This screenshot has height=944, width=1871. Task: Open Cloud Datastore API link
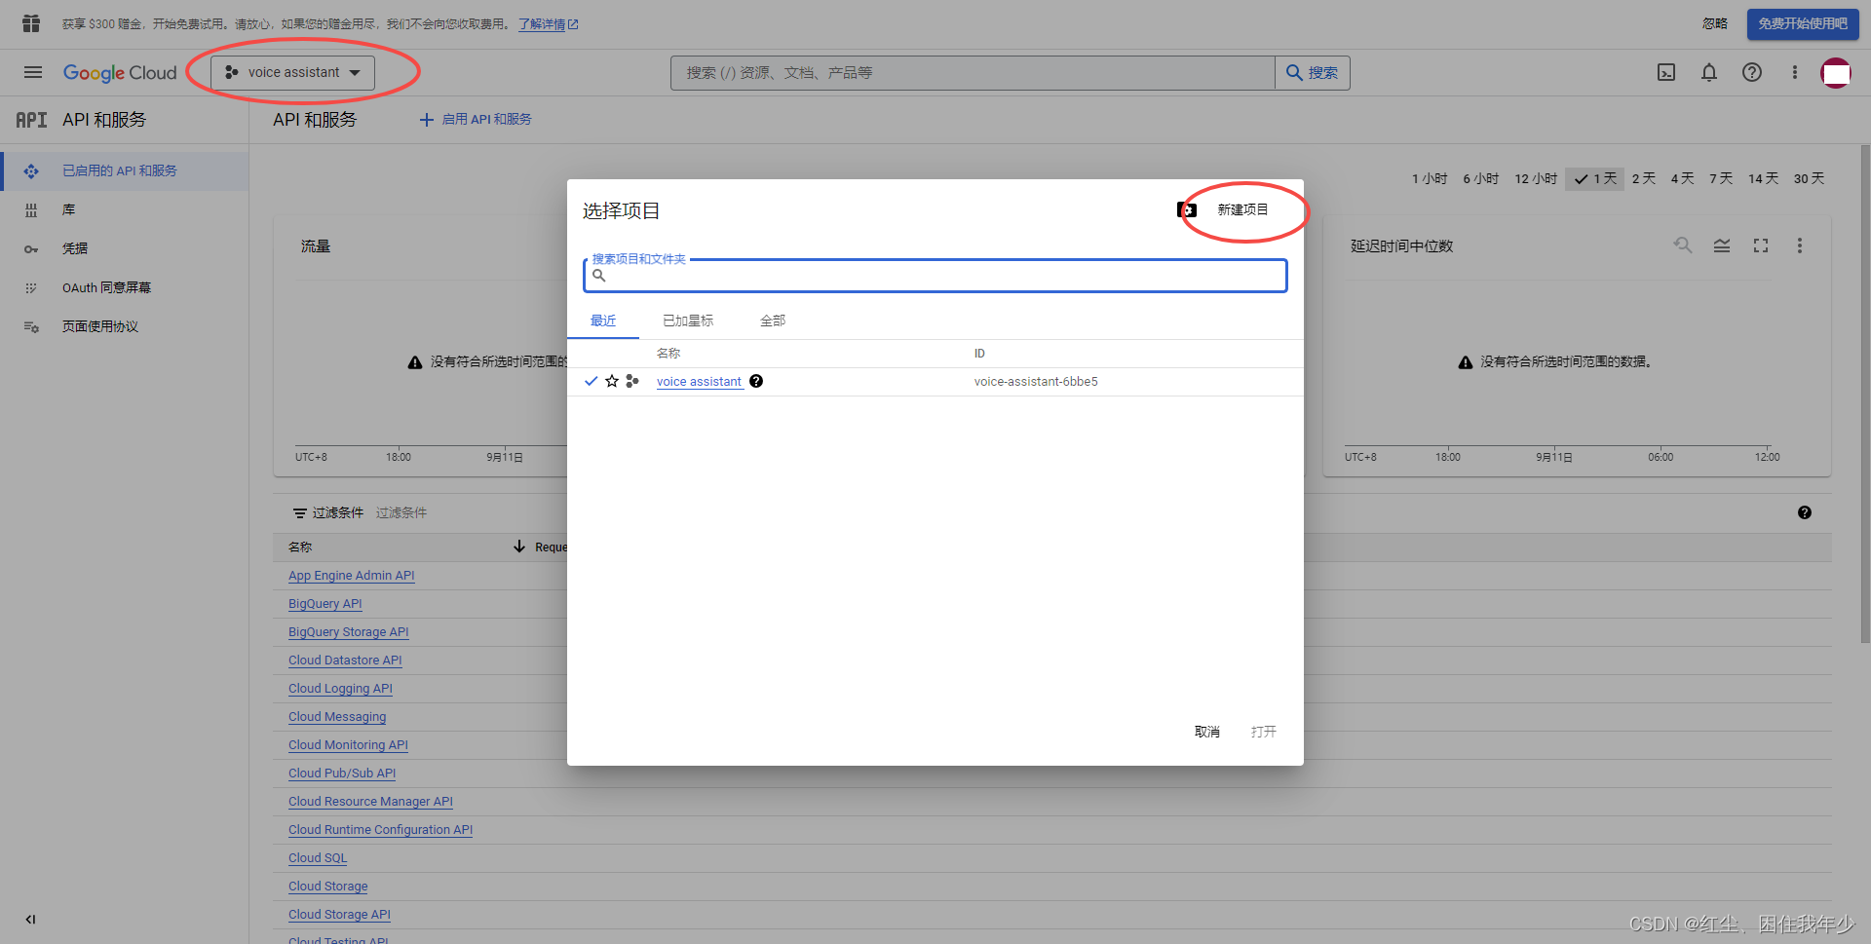tap(345, 661)
